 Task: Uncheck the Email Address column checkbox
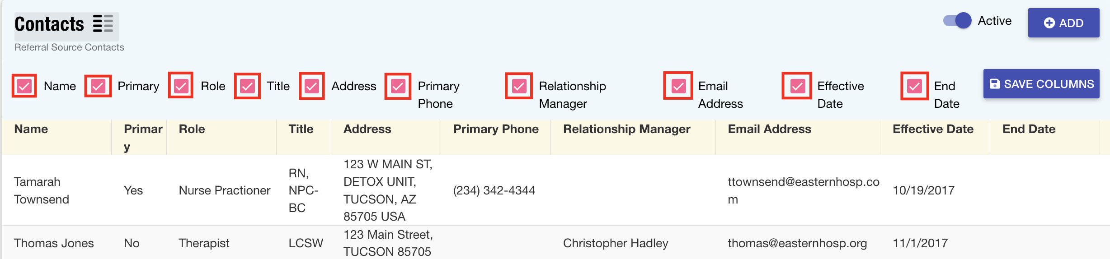(678, 86)
